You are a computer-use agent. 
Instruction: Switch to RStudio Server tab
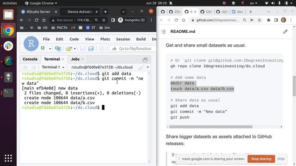[38, 12]
